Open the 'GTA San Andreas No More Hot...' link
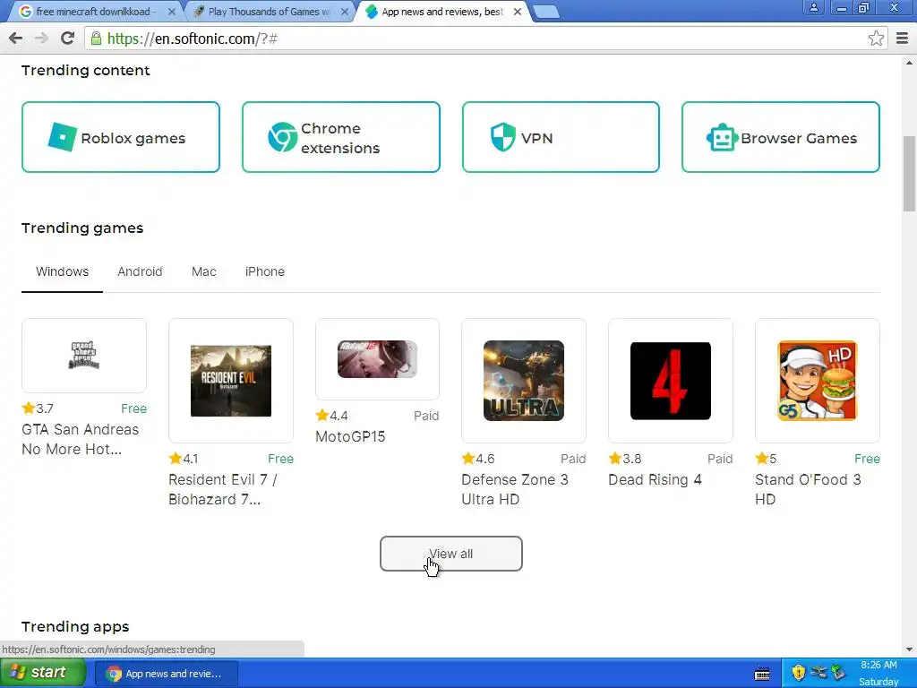917x688 pixels. point(80,439)
